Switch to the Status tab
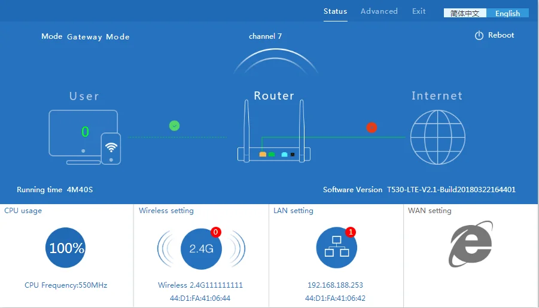This screenshot has height=308, width=539. 335,11
